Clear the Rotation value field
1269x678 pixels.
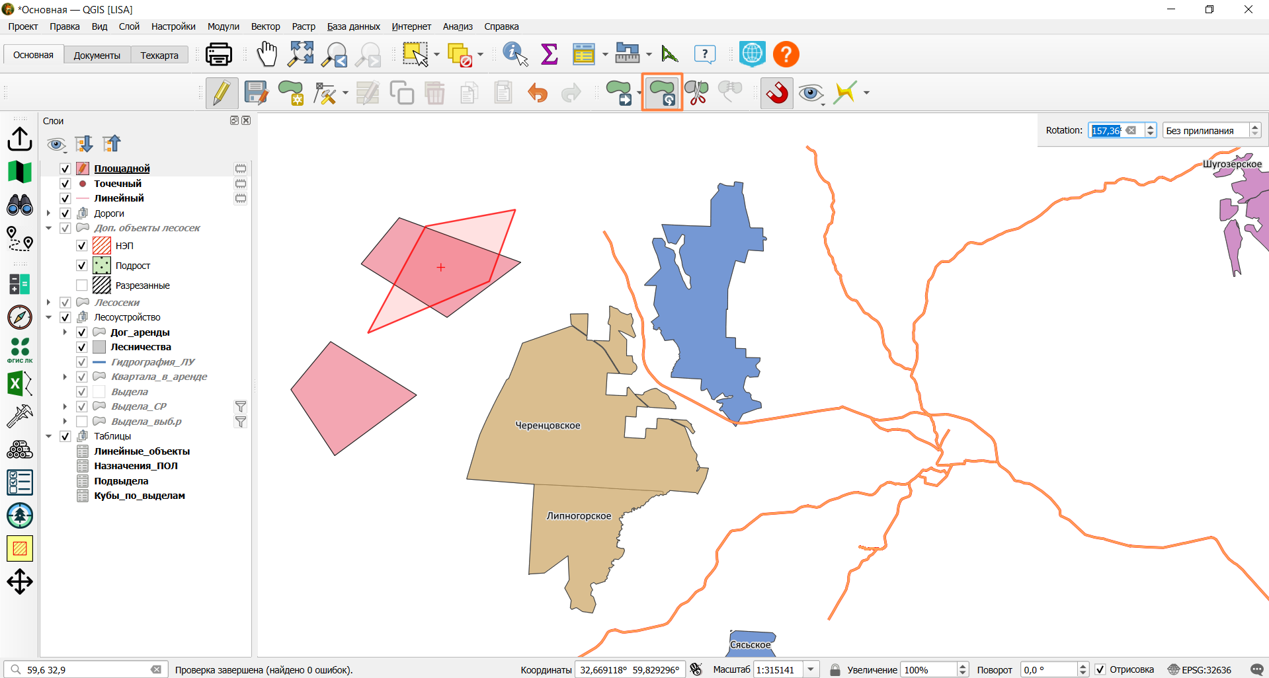[x=1131, y=130]
